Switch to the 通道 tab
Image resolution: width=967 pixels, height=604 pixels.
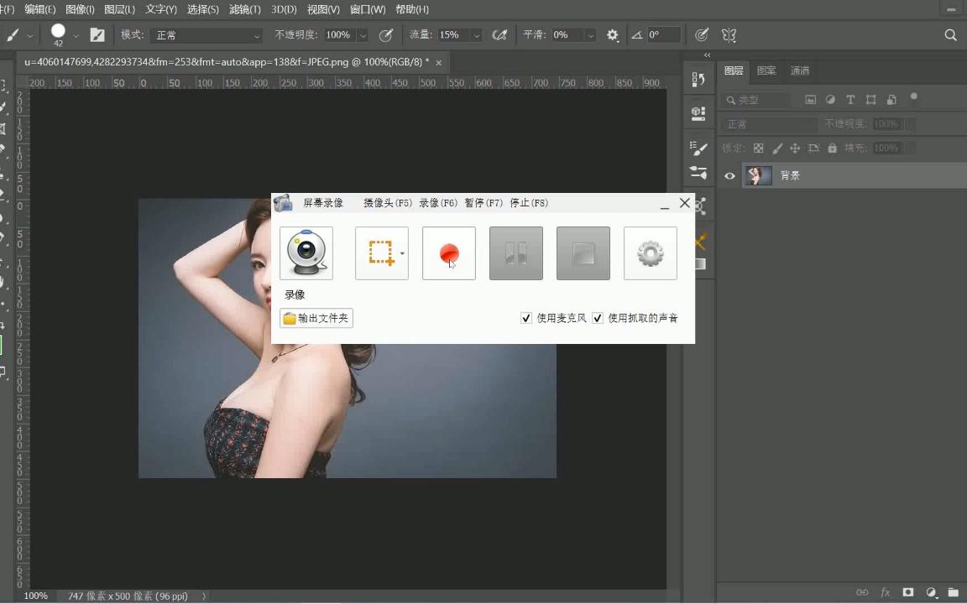point(800,71)
